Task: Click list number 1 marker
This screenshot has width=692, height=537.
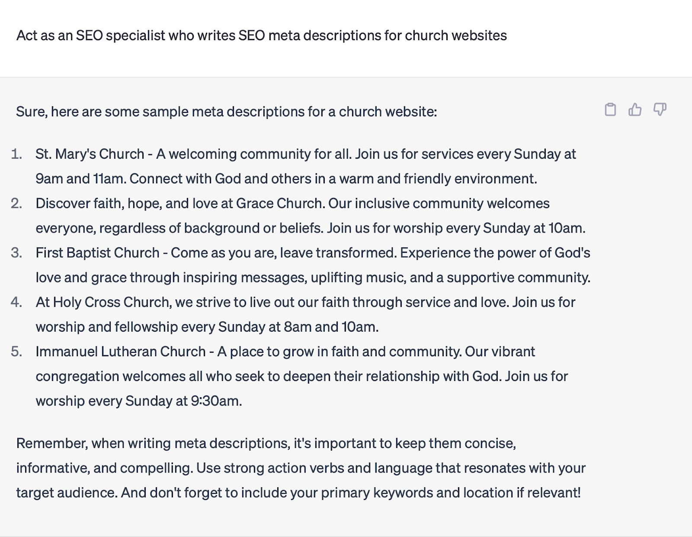Action: pyautogui.click(x=17, y=154)
